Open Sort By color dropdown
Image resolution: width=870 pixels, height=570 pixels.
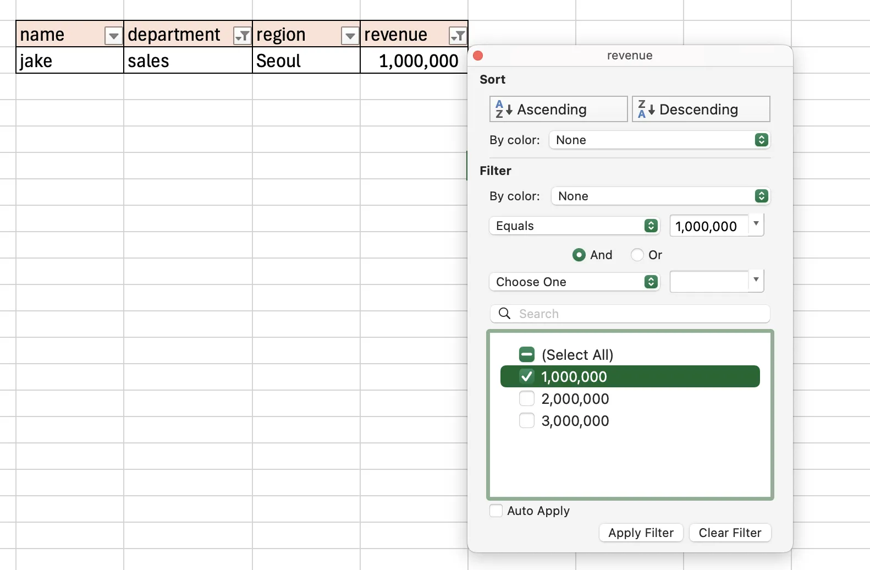tap(659, 140)
